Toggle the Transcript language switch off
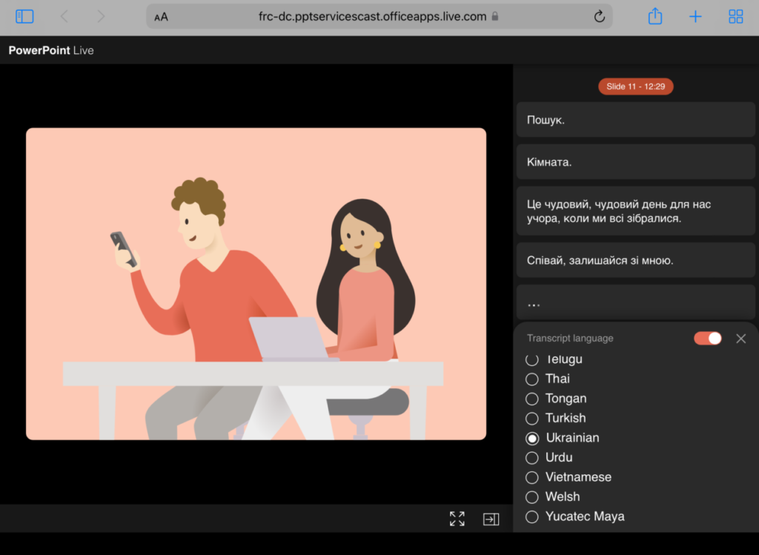Screen dimensions: 759x555 point(707,338)
